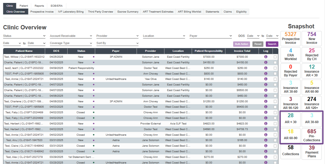The width and height of the screenshot is (325, 164).
Task: Click log icon for UnitedHealthcare $140.00 invoice
Action: coord(266,79)
